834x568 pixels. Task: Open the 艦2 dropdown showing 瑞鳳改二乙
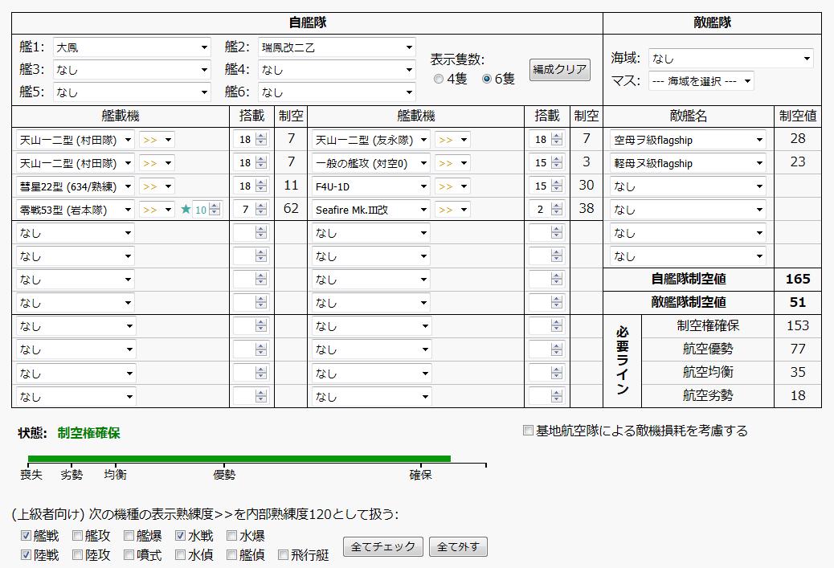[337, 47]
